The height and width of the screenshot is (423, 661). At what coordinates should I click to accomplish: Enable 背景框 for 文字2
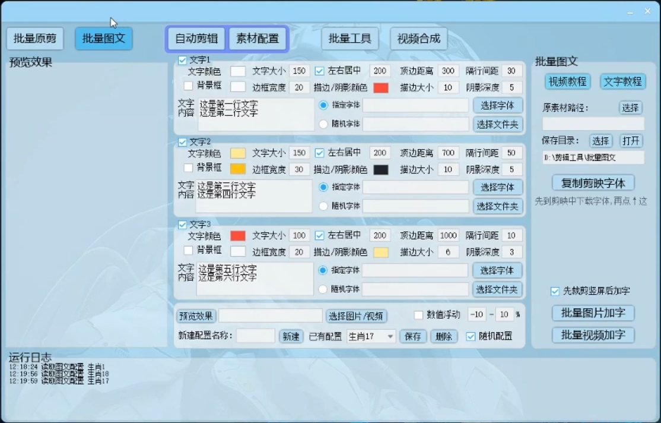[x=188, y=168]
